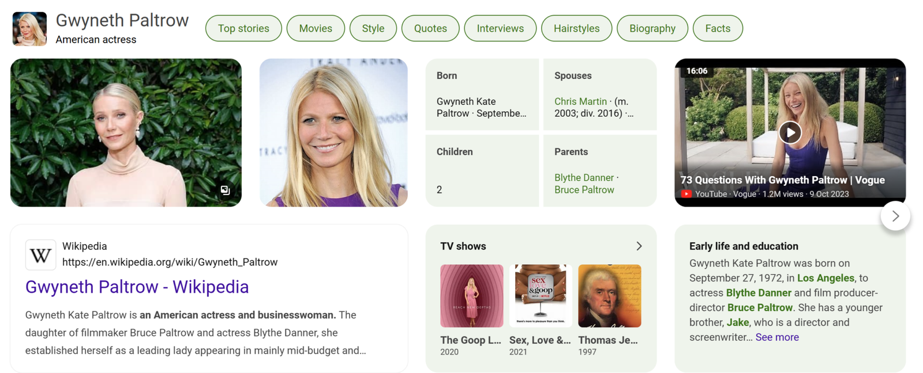Click the Los Angeles link
The height and width of the screenshot is (373, 923).
coord(826,278)
